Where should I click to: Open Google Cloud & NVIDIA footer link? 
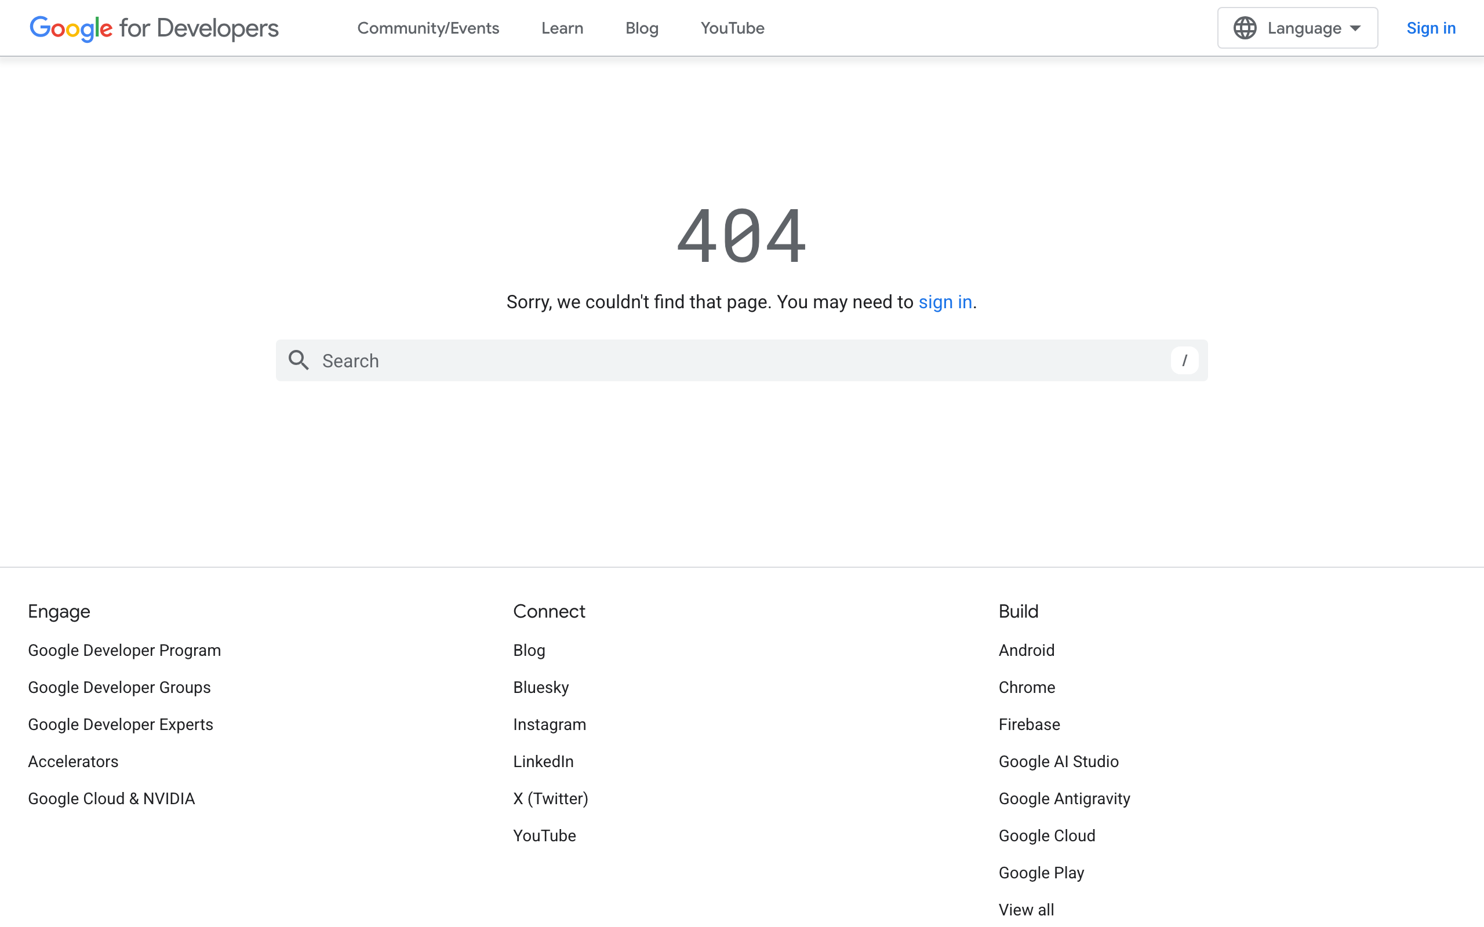click(111, 799)
